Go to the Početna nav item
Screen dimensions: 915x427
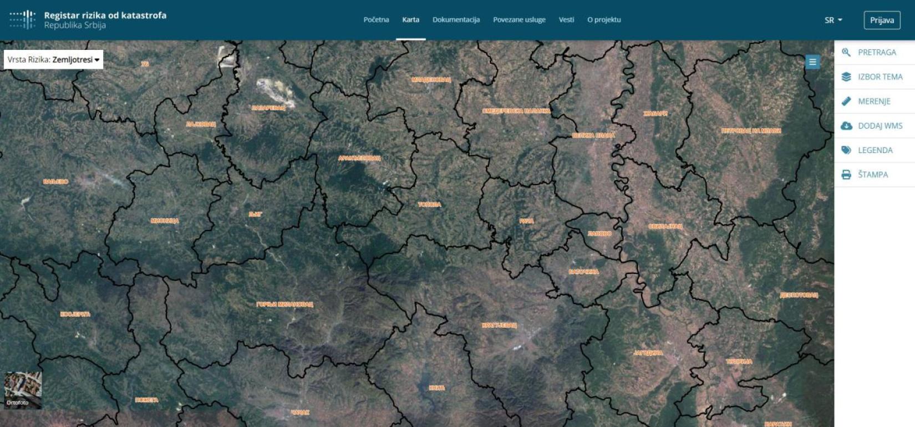pos(376,19)
